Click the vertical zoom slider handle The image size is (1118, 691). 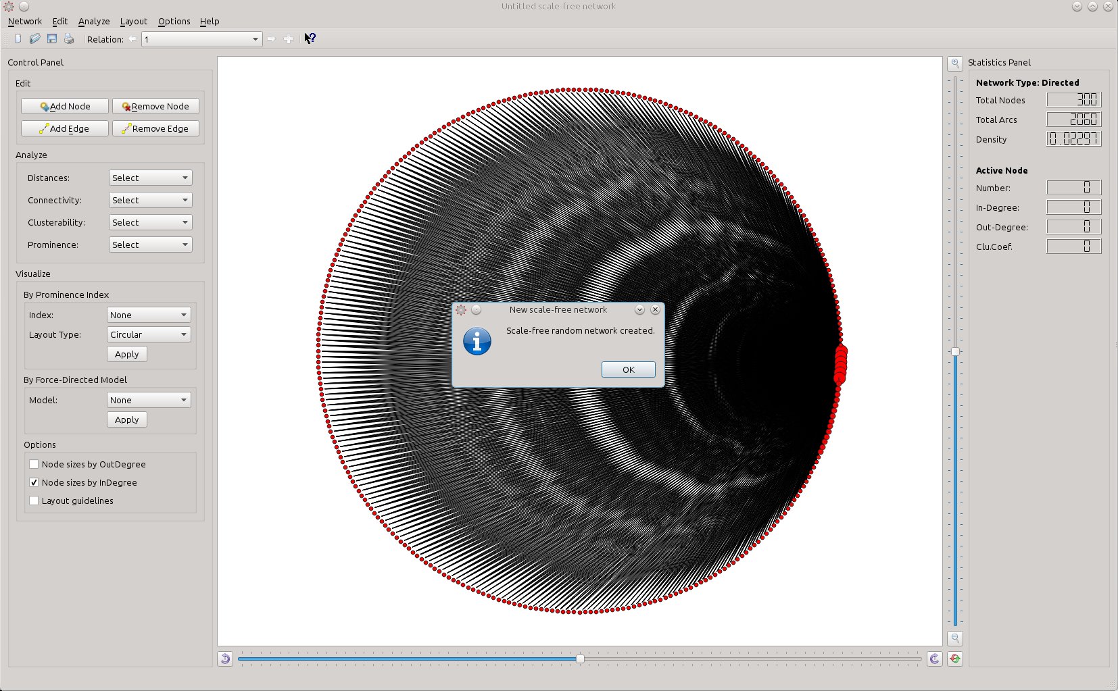pyautogui.click(x=955, y=351)
